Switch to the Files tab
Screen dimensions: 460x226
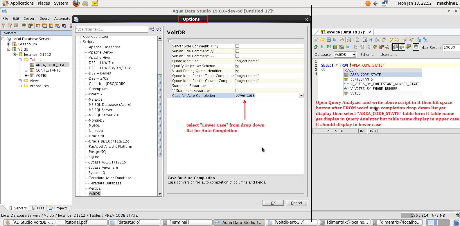pos(38,208)
